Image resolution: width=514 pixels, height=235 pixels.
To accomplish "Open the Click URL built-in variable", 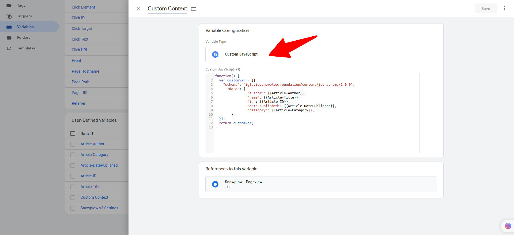I will pyautogui.click(x=80, y=50).
